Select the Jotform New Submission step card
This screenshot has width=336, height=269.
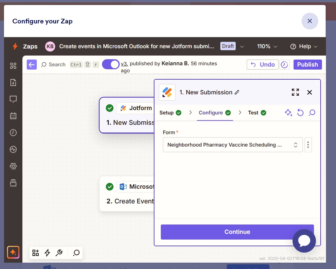[127, 115]
